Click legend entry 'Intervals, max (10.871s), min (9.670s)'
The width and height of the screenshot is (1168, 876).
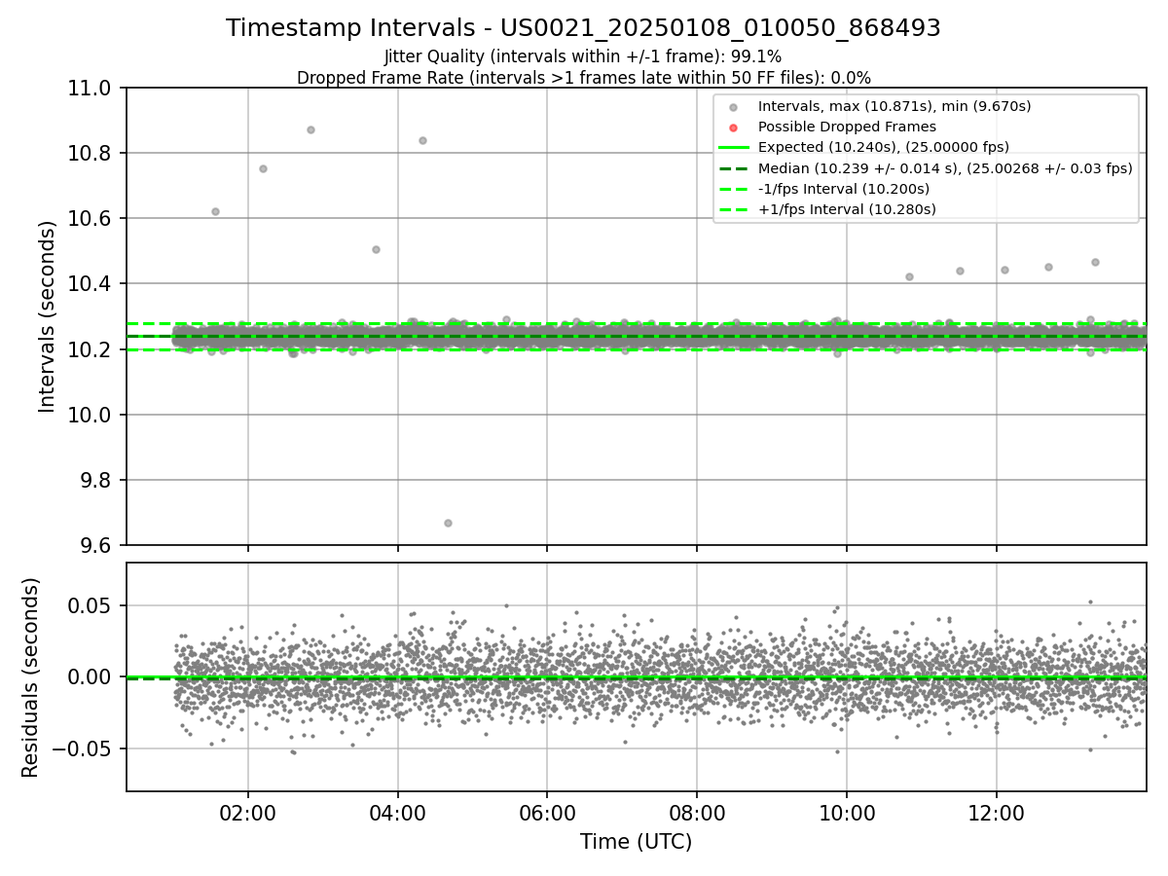(x=894, y=106)
